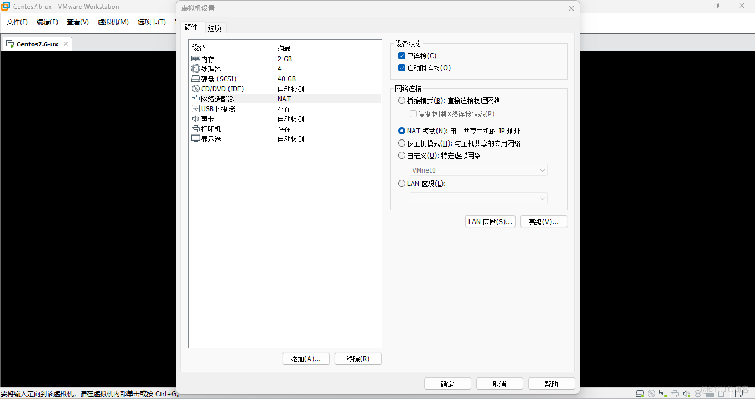Viewport: 755px width, 399px height.
Task: Click 存在 in the USB 控制器 row
Action: coord(284,109)
